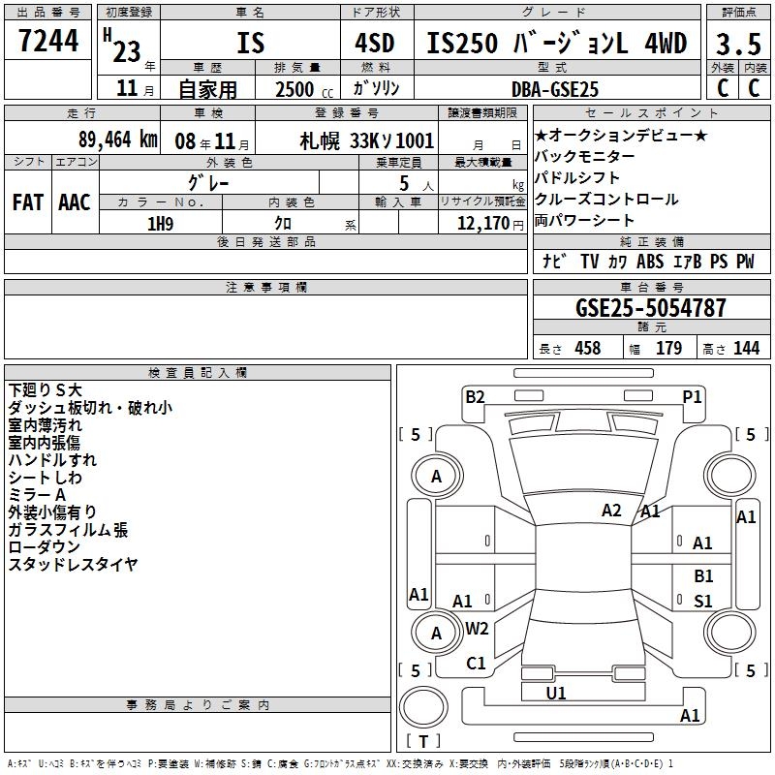Click the note 外装小傷有り
The height and width of the screenshot is (775, 775).
[52, 512]
